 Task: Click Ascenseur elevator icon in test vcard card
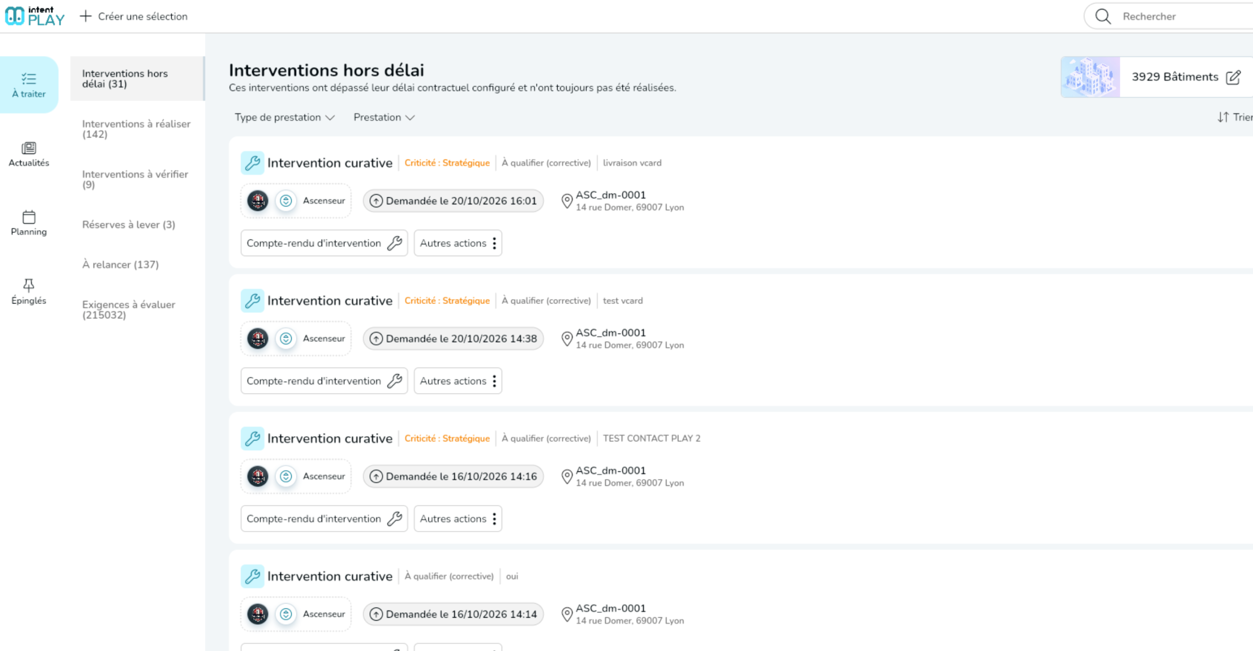pyautogui.click(x=286, y=338)
